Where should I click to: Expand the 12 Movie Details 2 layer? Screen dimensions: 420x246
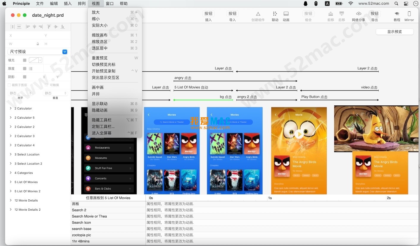click(11, 210)
